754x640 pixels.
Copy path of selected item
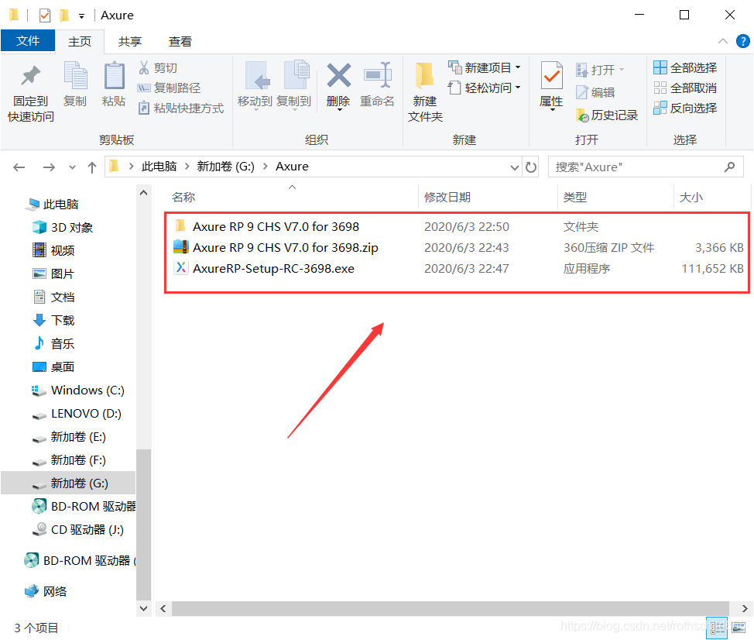(x=170, y=88)
